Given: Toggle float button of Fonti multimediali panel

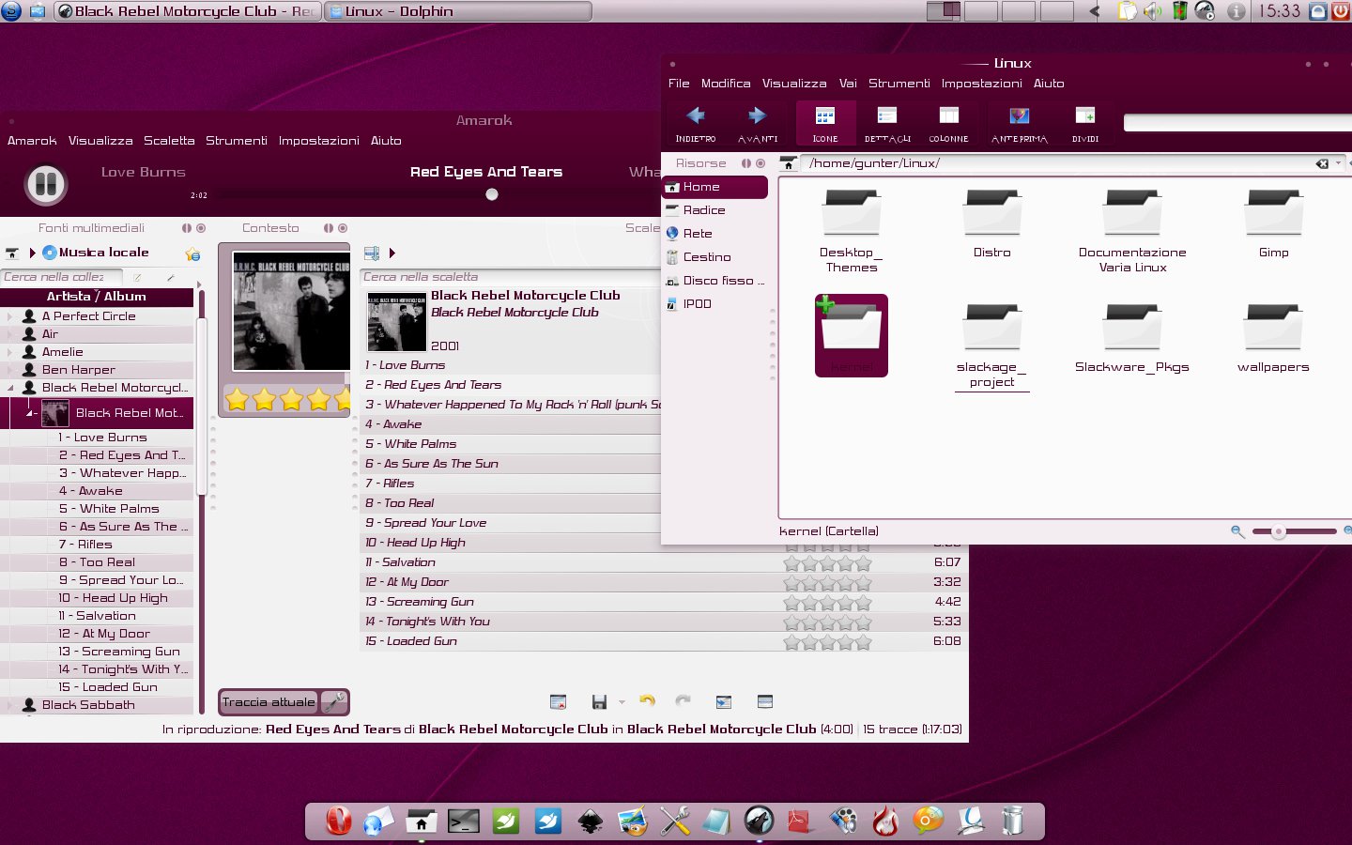Looking at the screenshot, I should 187,228.
